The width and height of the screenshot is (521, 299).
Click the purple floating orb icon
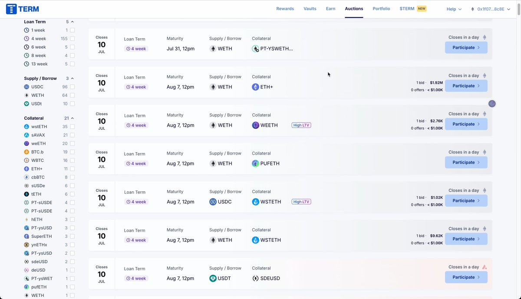coord(492,104)
